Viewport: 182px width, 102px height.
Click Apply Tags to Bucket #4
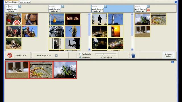[140, 10]
